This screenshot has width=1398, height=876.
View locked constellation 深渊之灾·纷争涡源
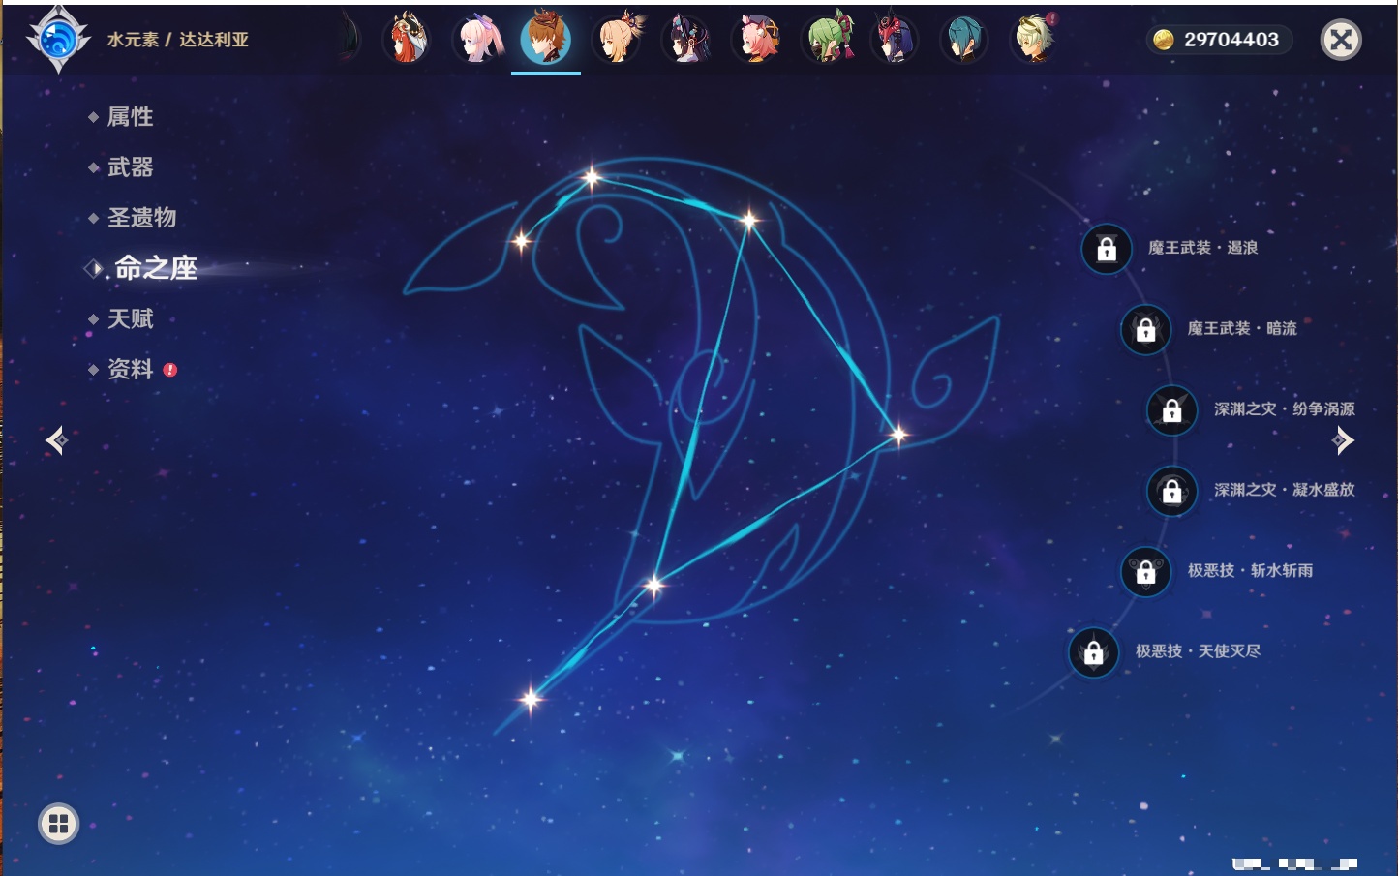(1171, 409)
